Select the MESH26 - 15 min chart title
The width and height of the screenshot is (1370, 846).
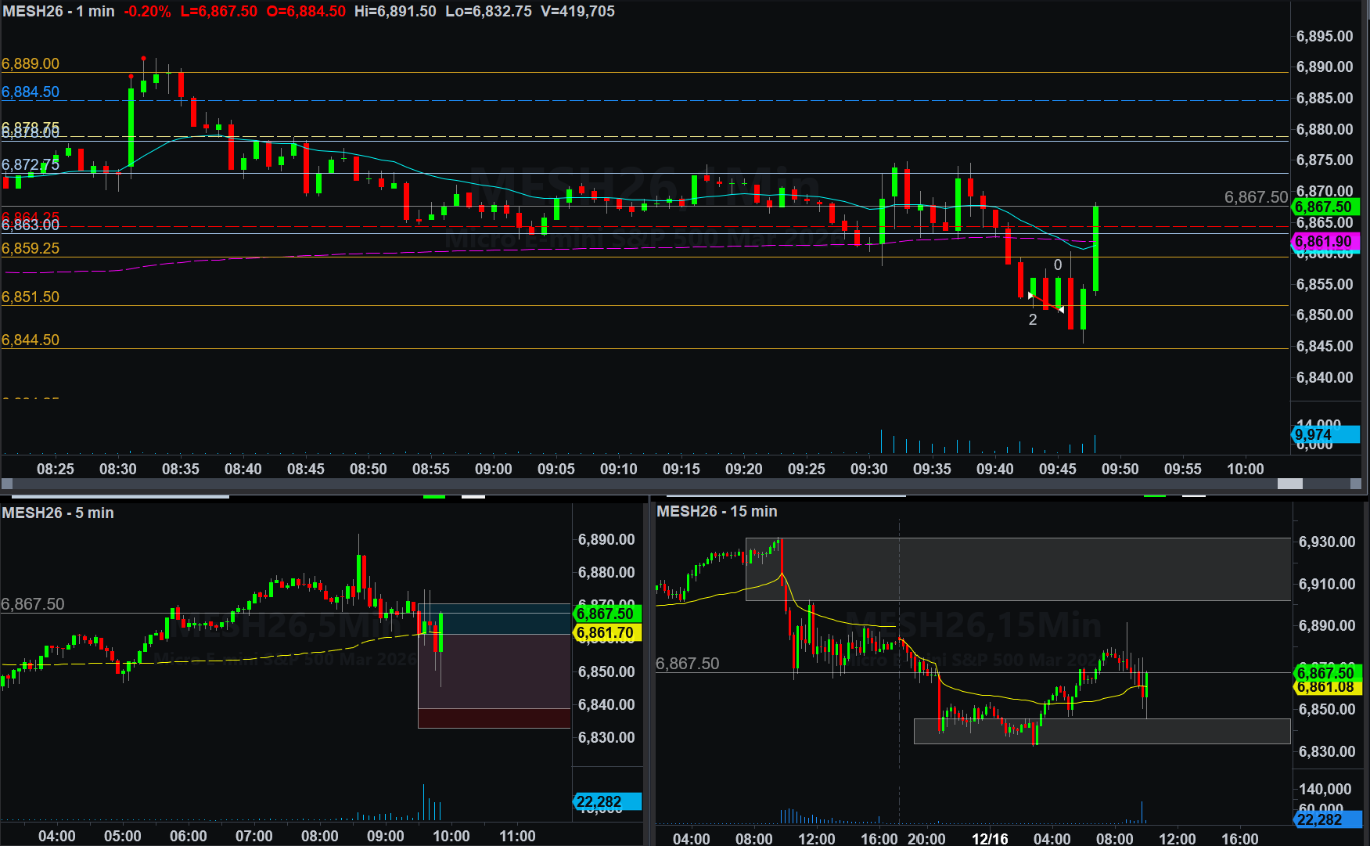pos(717,511)
